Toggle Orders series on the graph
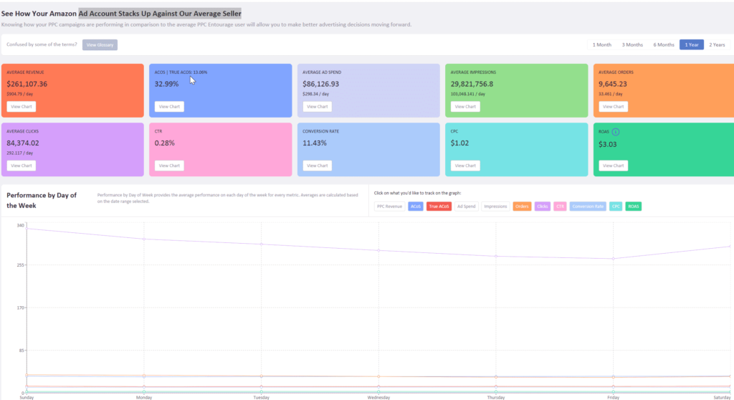Screen dimensions: 734x400 522,206
